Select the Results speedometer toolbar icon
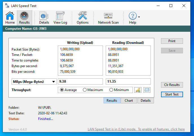The height and width of the screenshot is (136, 194). click(24, 18)
